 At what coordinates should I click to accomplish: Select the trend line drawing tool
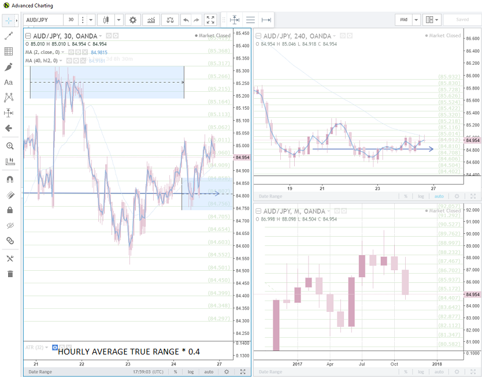[x=9, y=36]
